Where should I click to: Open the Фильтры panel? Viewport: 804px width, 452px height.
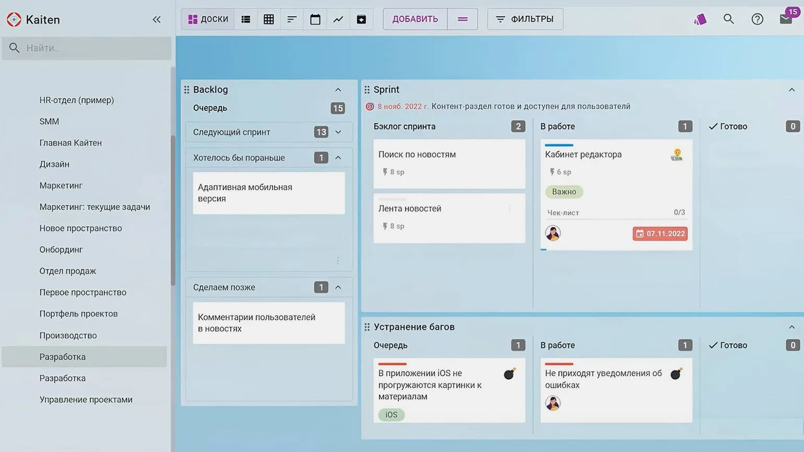point(525,19)
